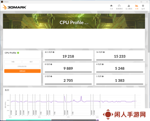Screen dimensions: 150x121
Task: Click the 16 threads score 15 233
Action: [120, 56]
